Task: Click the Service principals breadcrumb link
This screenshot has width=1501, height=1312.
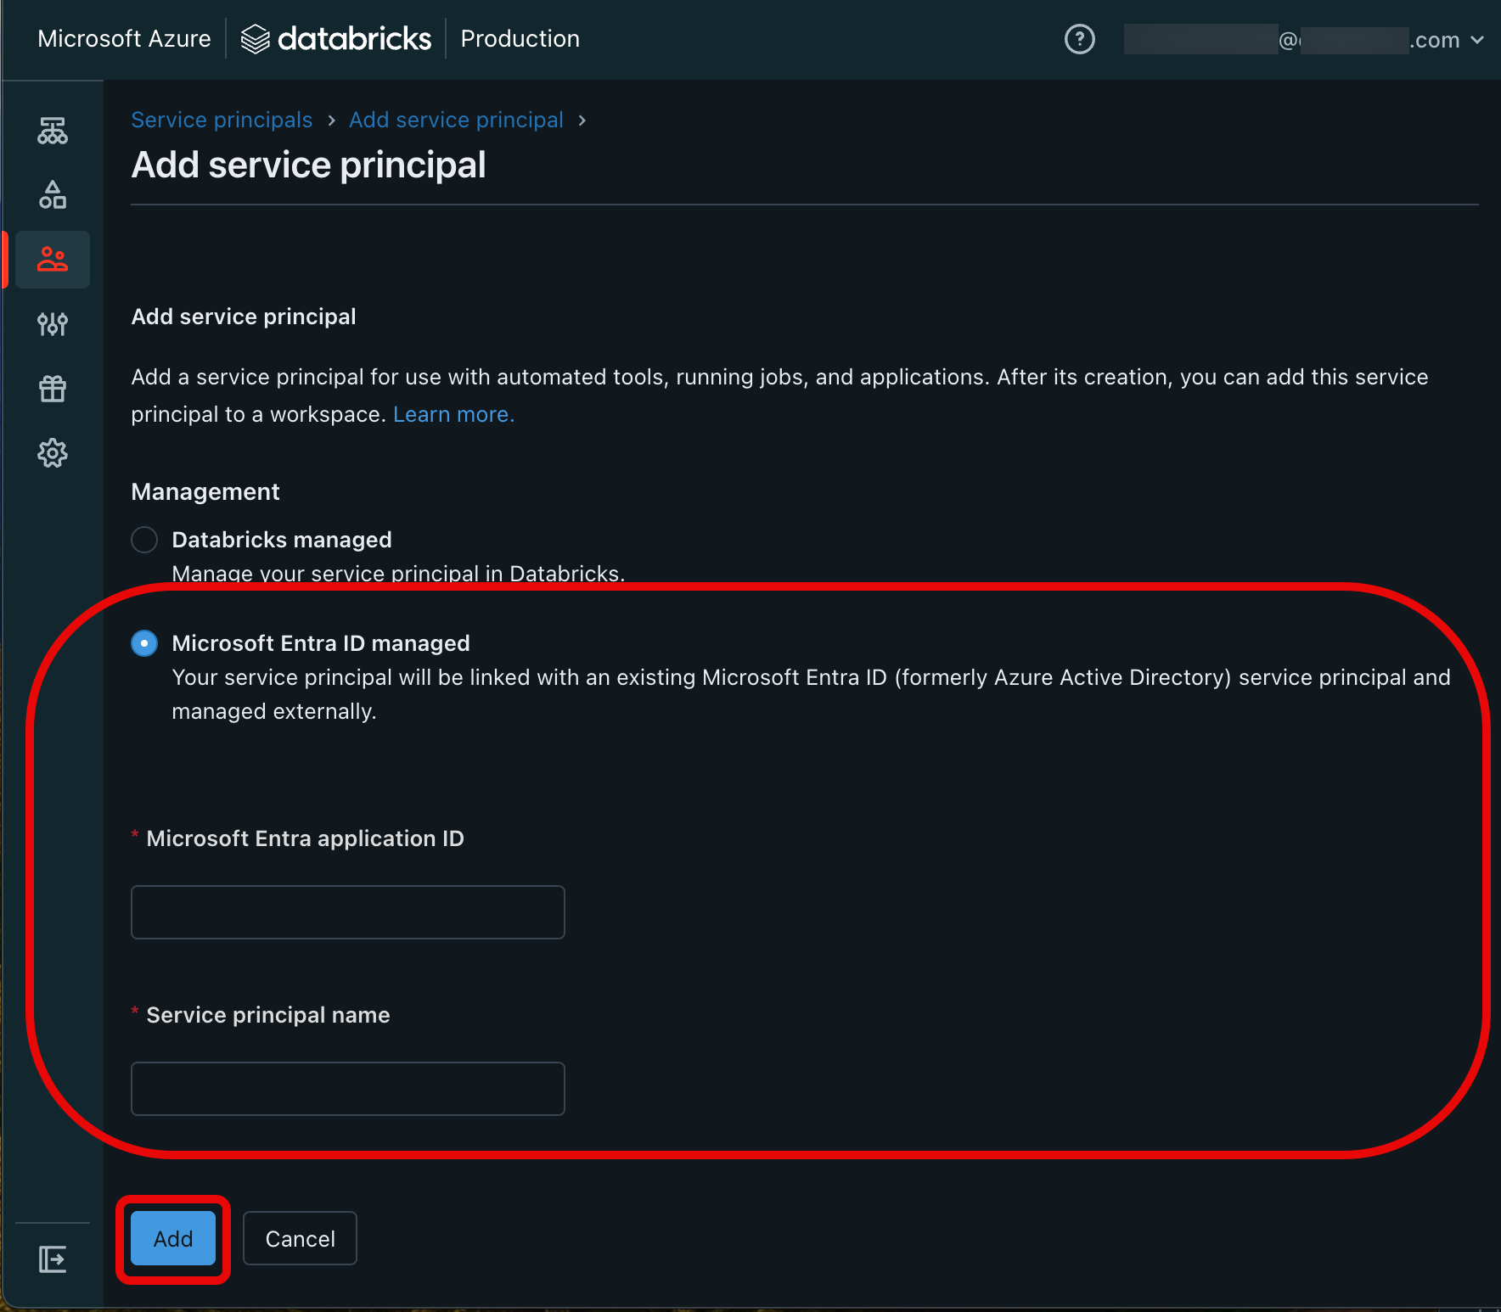Action: [222, 120]
